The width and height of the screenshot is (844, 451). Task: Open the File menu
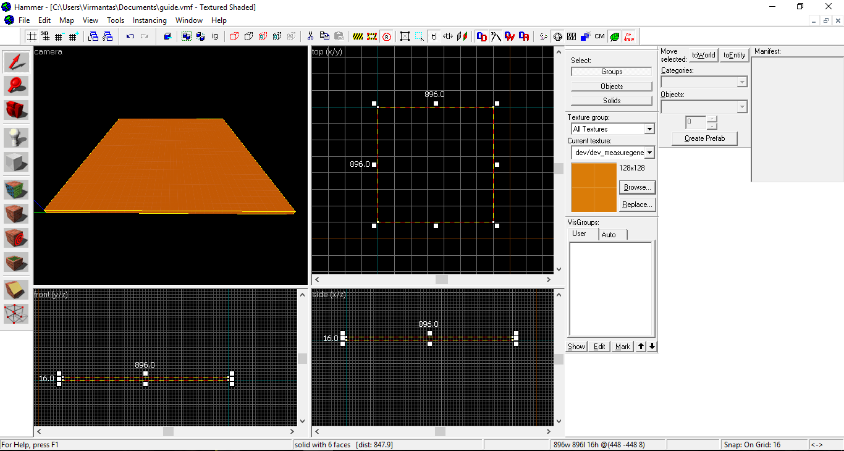click(x=24, y=20)
